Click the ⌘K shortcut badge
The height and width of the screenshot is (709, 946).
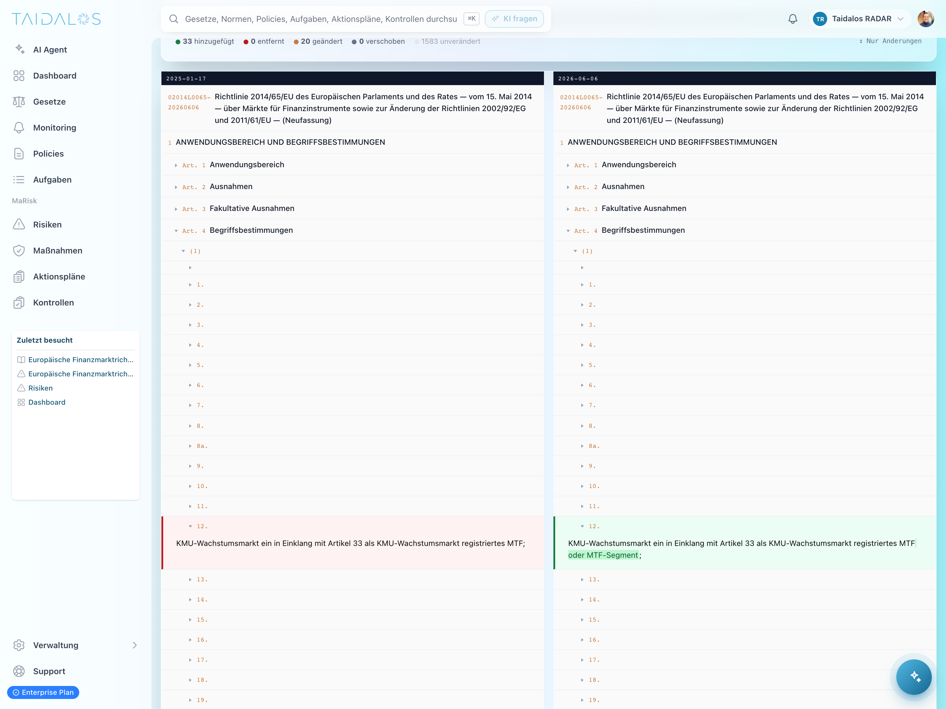(x=471, y=19)
